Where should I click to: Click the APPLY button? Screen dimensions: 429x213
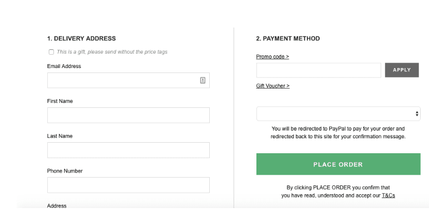402,70
